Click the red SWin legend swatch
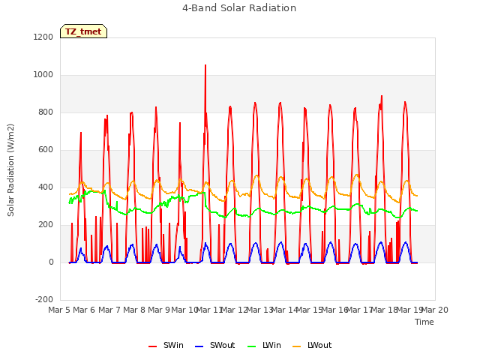 [153, 346]
